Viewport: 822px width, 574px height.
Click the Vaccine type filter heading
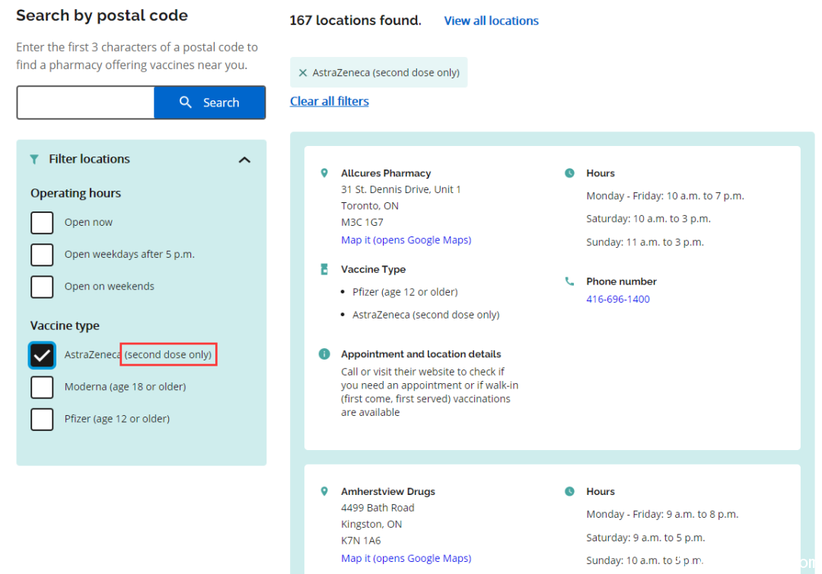tap(65, 325)
